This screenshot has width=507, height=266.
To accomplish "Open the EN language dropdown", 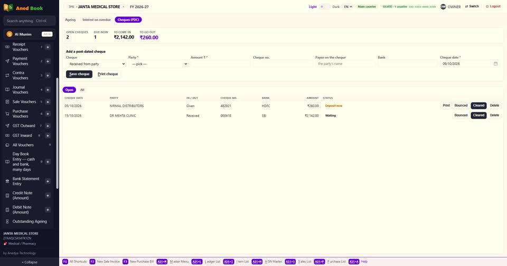I will [348, 6].
